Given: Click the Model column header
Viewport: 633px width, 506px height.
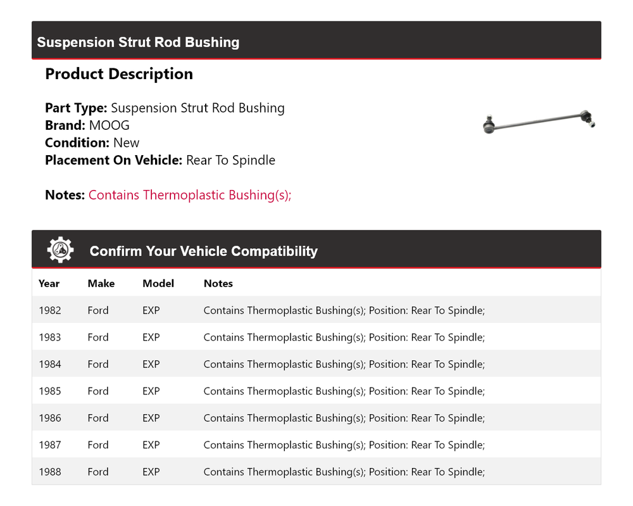Looking at the screenshot, I should point(158,284).
